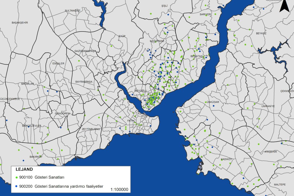This screenshot has height=196, width=294.
Task: Click the north arrow compass icon
Action: point(284,6)
